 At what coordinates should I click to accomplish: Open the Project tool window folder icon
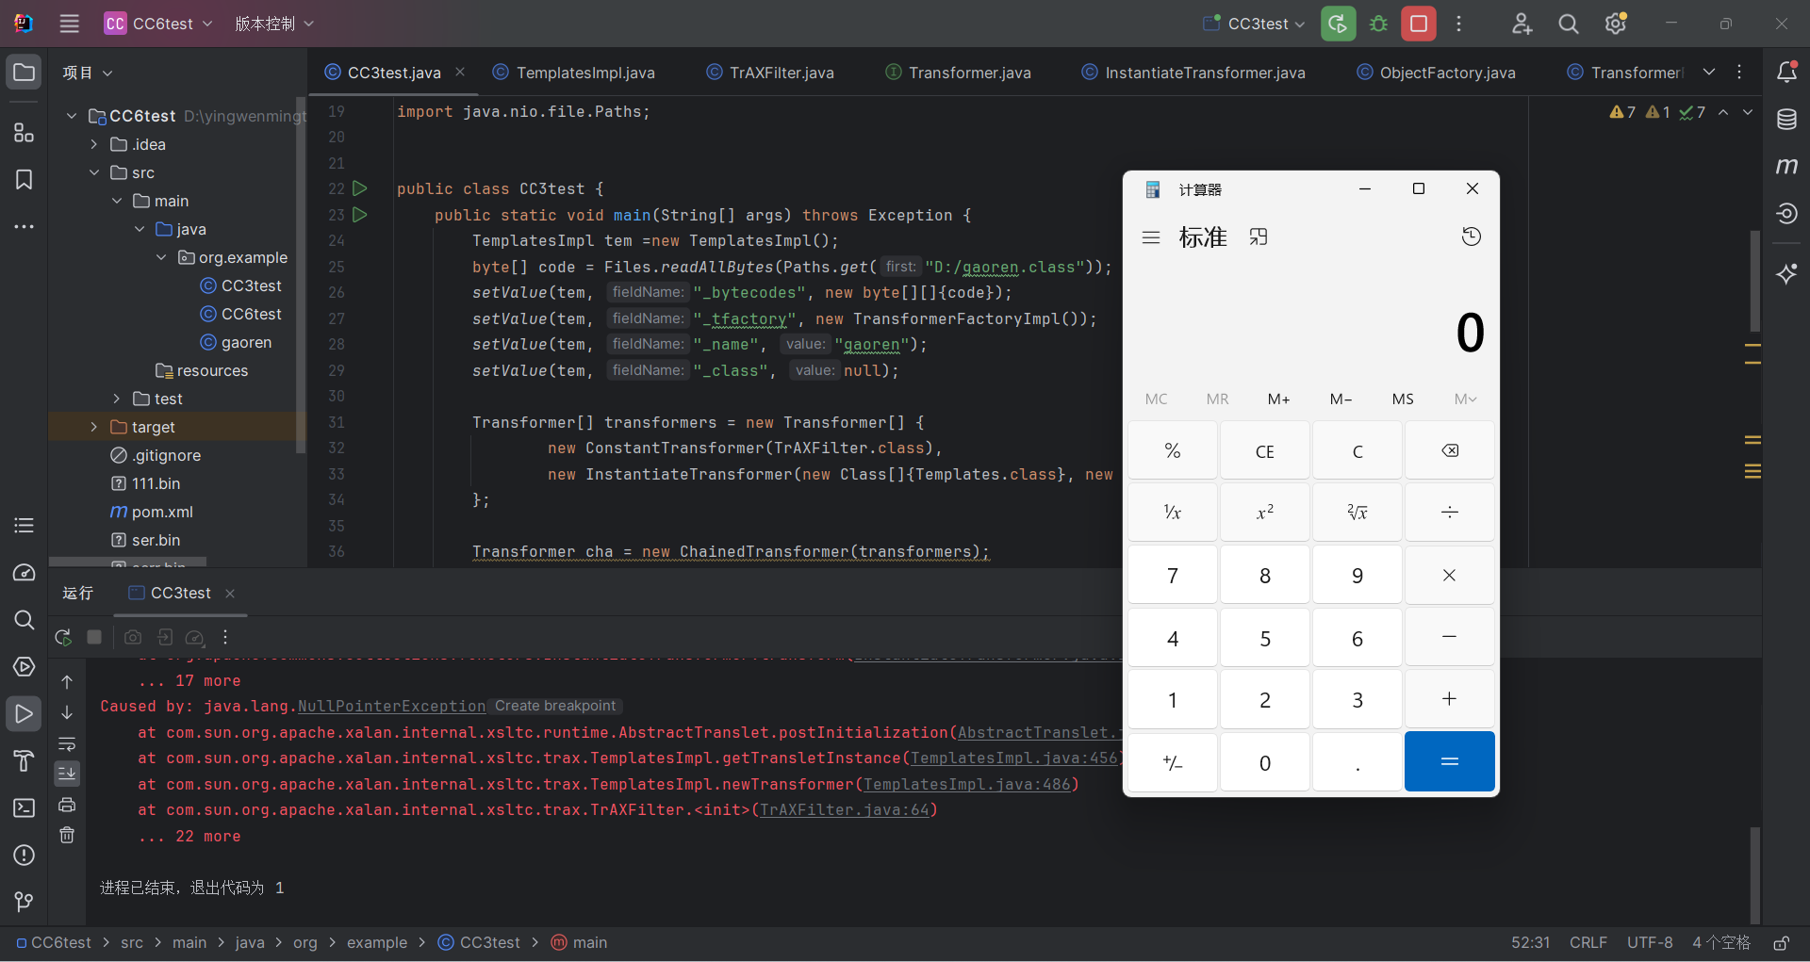tap(25, 73)
